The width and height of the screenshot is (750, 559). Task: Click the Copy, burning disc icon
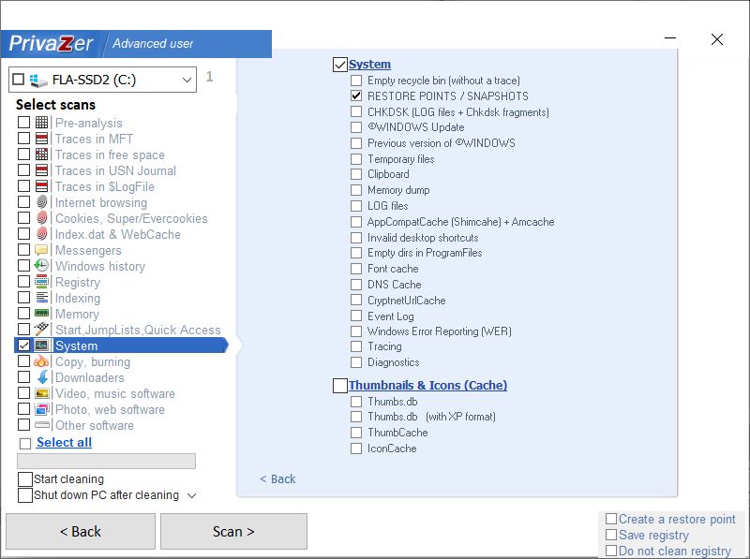tap(41, 361)
